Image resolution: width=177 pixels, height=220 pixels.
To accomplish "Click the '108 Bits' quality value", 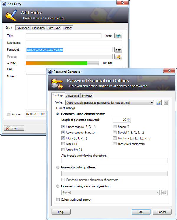I will (108, 63).
